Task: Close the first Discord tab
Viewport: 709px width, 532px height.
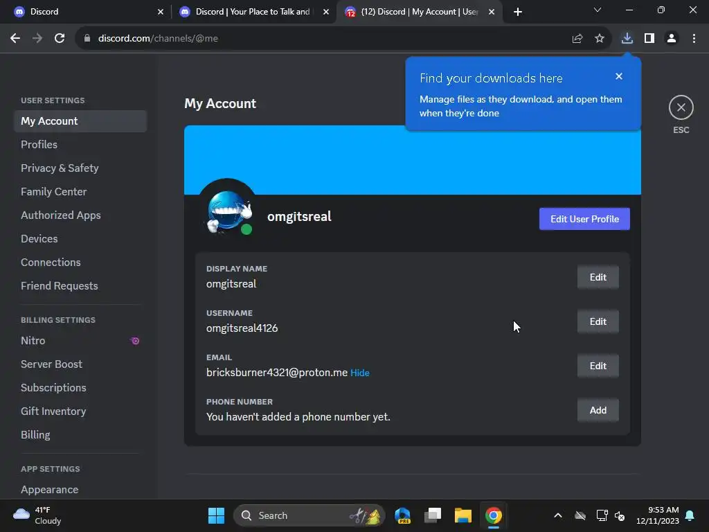Action: [161, 12]
